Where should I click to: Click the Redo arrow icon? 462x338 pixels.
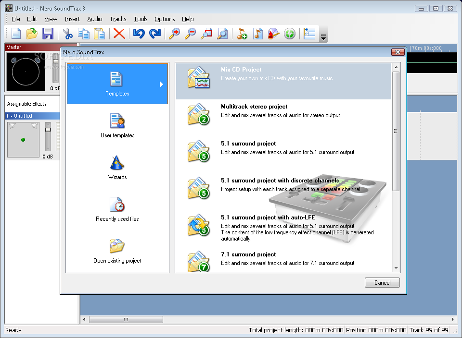pyautogui.click(x=154, y=34)
